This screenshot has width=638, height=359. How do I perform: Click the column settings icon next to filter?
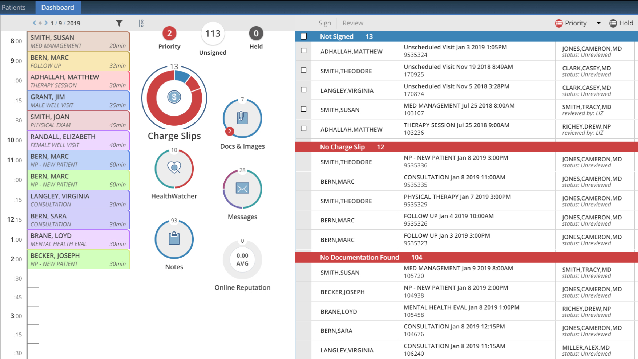[x=141, y=23]
